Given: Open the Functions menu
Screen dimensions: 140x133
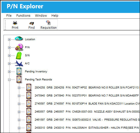Looking at the screenshot, I should point(23,16).
